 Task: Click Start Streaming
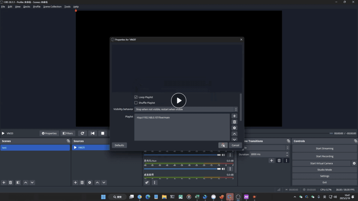pos(324,148)
